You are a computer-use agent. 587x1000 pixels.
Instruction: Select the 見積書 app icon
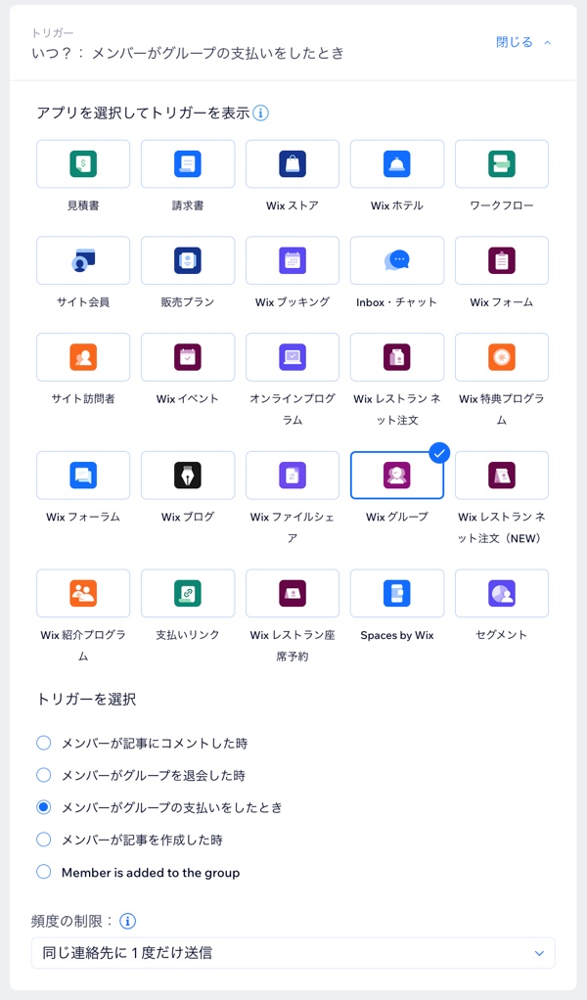(83, 164)
